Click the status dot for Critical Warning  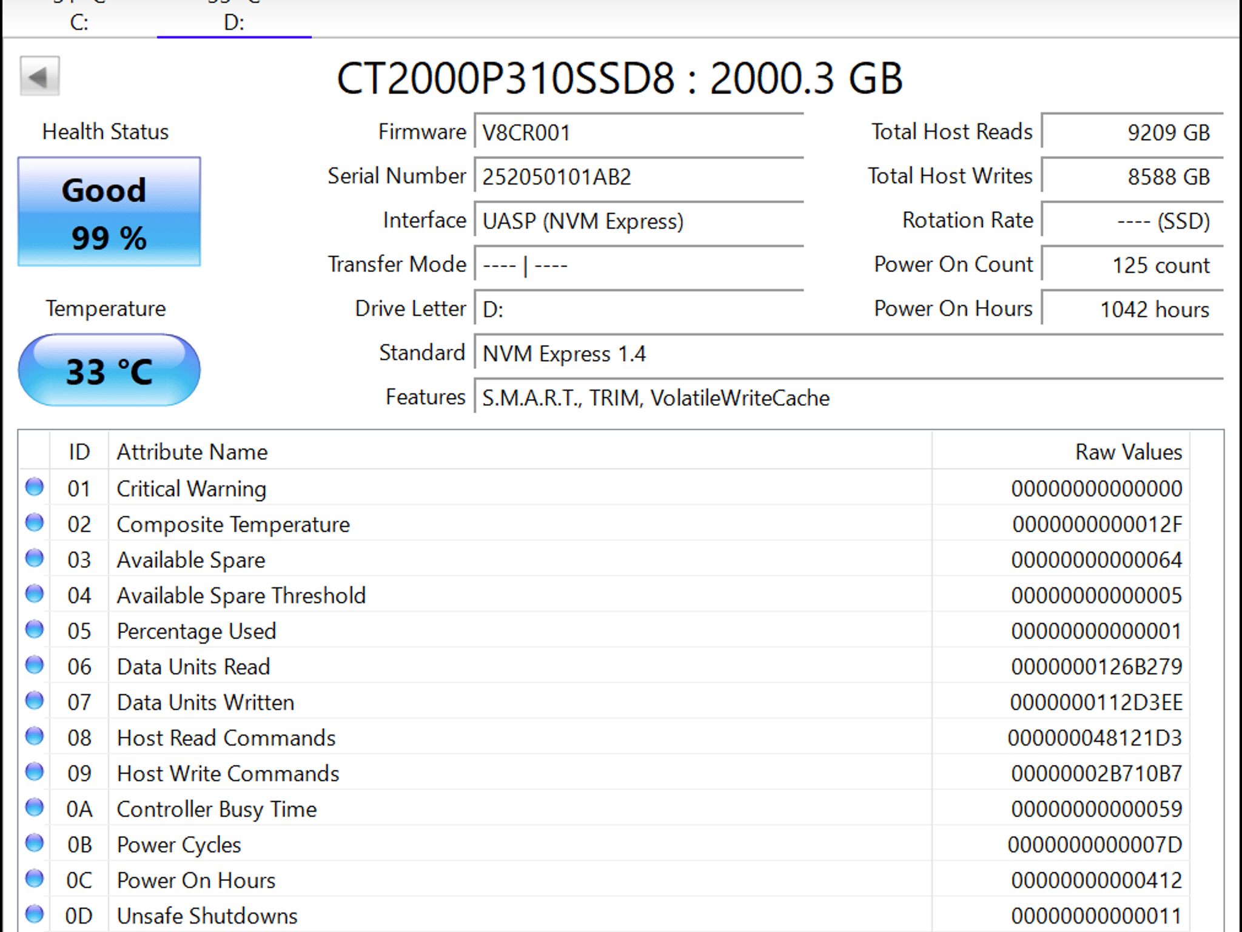coord(35,487)
